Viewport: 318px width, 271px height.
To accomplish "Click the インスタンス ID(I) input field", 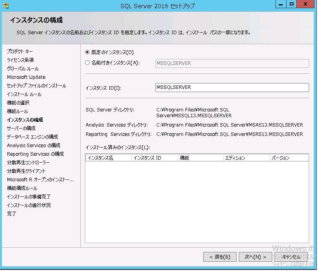I will point(232,87).
